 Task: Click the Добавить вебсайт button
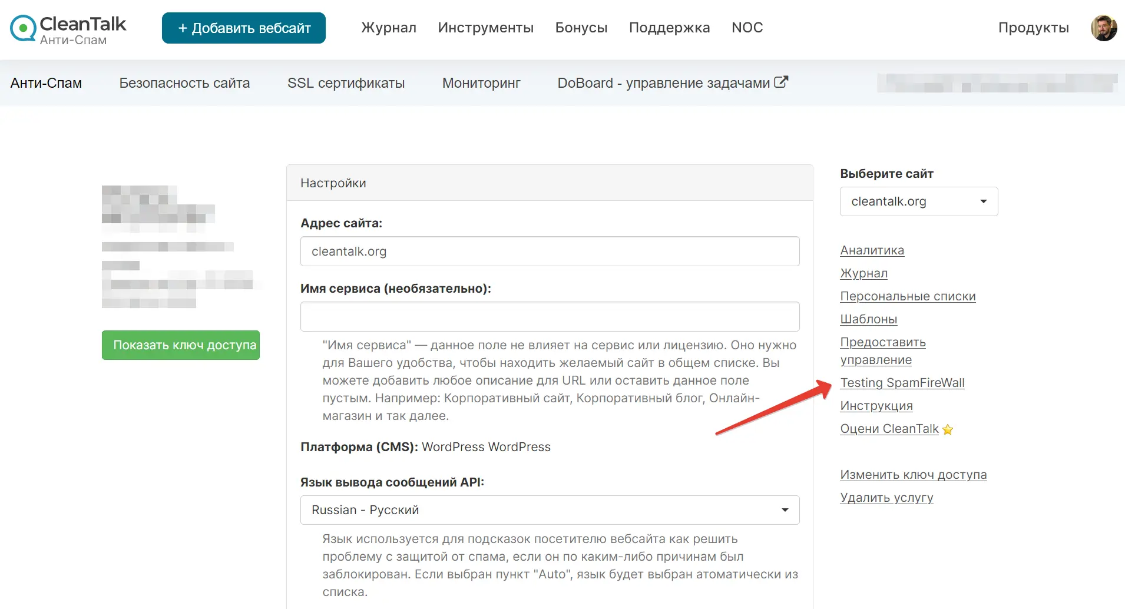point(244,28)
